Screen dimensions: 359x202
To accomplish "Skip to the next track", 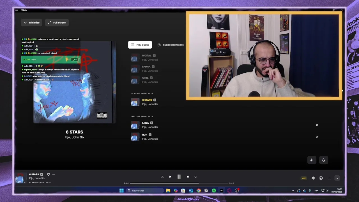I will coord(188,177).
